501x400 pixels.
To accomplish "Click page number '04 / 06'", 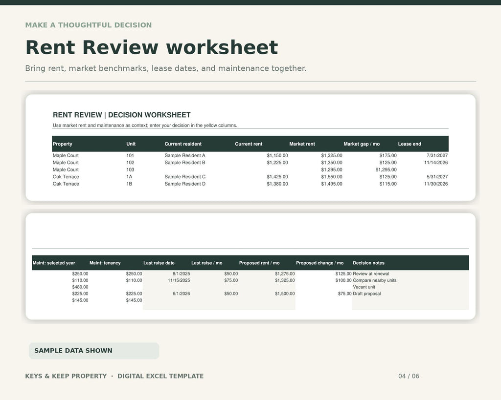I will pos(409,376).
